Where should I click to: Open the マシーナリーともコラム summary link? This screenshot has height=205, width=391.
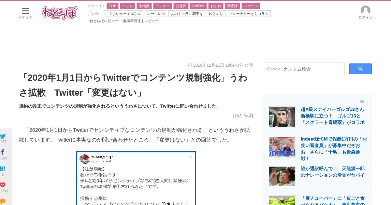(x=249, y=14)
